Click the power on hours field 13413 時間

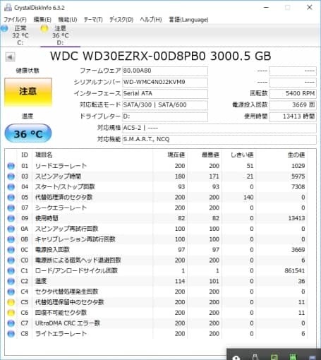pos(293,116)
